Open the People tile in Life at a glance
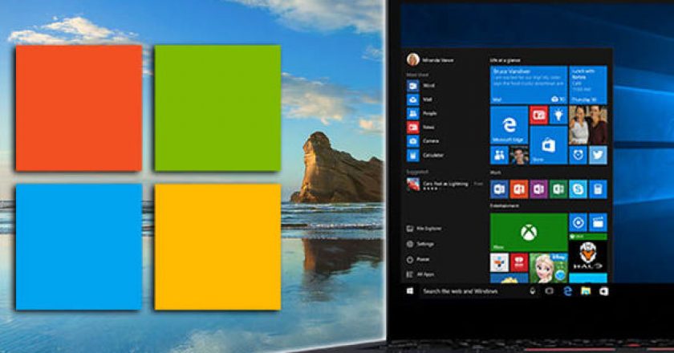The width and height of the screenshot is (674, 353). pyautogui.click(x=499, y=155)
